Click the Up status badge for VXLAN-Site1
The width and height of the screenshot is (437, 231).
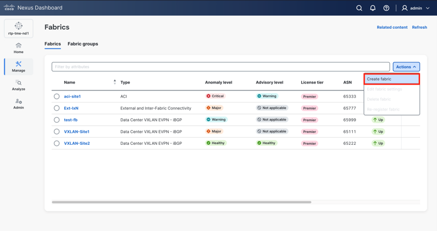[378, 131]
